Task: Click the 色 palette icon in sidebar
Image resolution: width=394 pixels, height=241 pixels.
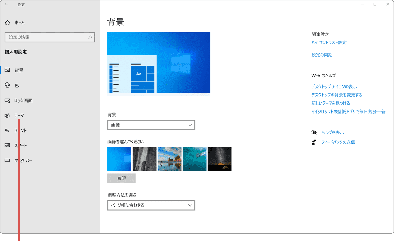Action: (7, 85)
